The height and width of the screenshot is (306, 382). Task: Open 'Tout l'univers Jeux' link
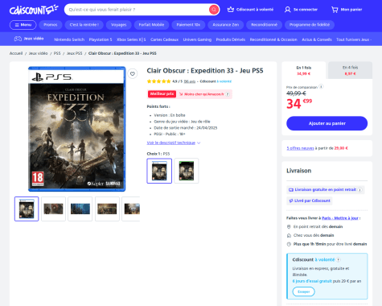(x=354, y=39)
